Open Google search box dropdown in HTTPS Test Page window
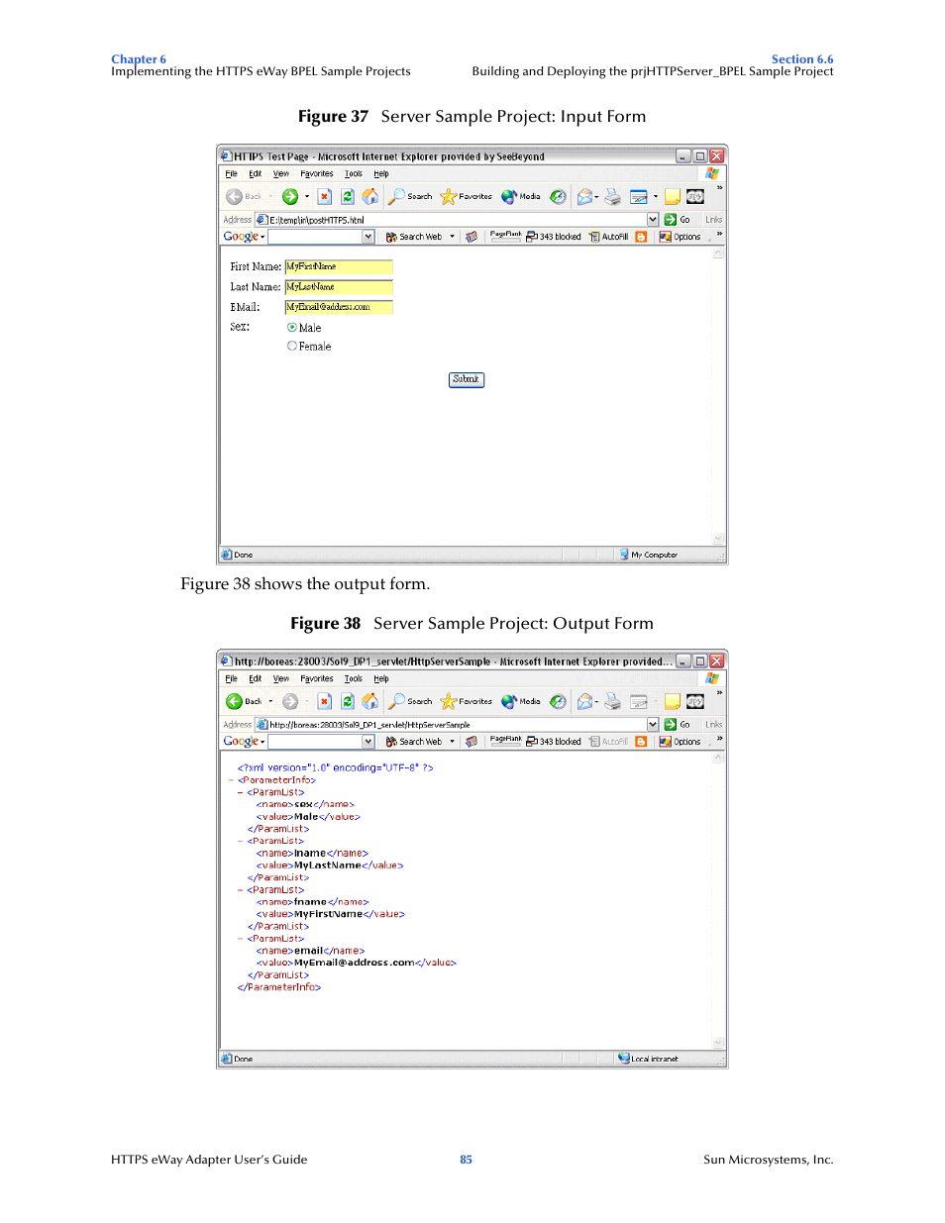945x1223 pixels. pyautogui.click(x=368, y=237)
